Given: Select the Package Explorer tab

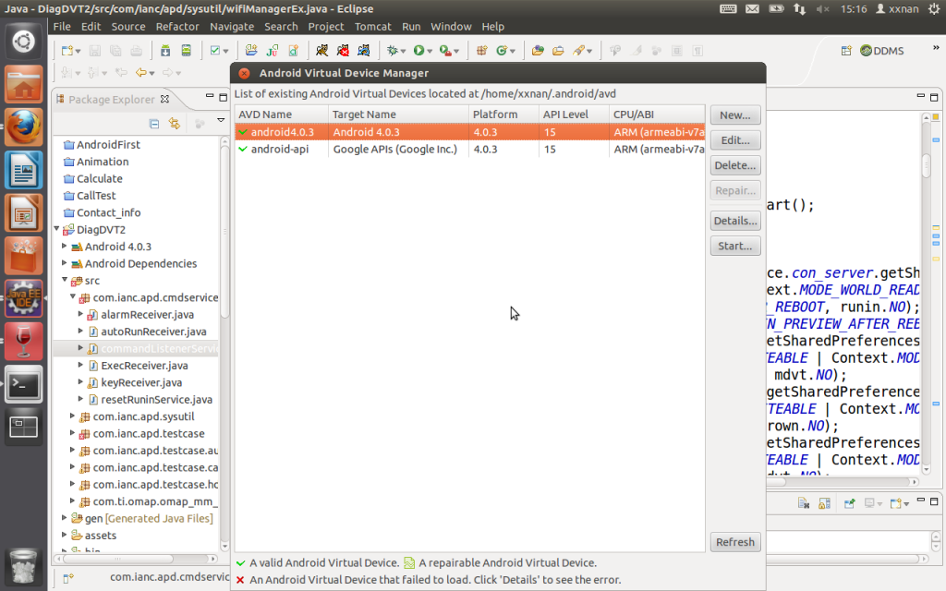Looking at the screenshot, I should click(112, 100).
